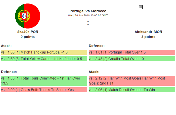Select Half With Most Goals 2nd Half bet
The image size is (176, 115).
pyautogui.click(x=132, y=81)
